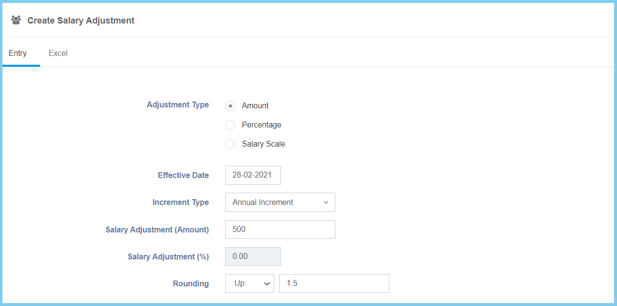Choose the Percentage adjustment type radio
This screenshot has width=617, height=306.
pyautogui.click(x=230, y=125)
